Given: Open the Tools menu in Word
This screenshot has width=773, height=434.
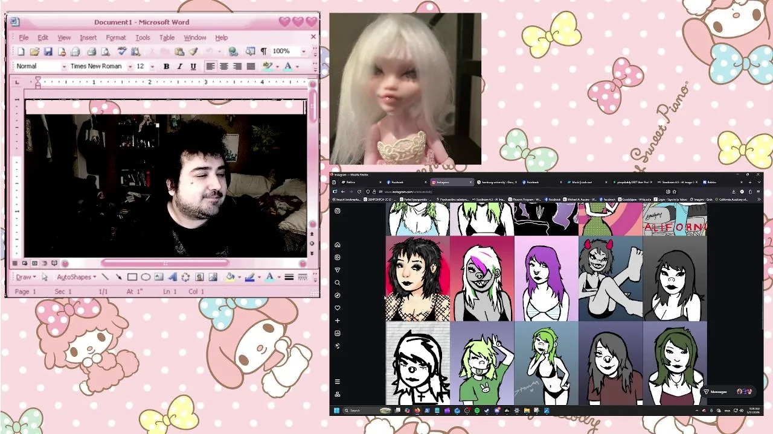Looking at the screenshot, I should (x=143, y=37).
